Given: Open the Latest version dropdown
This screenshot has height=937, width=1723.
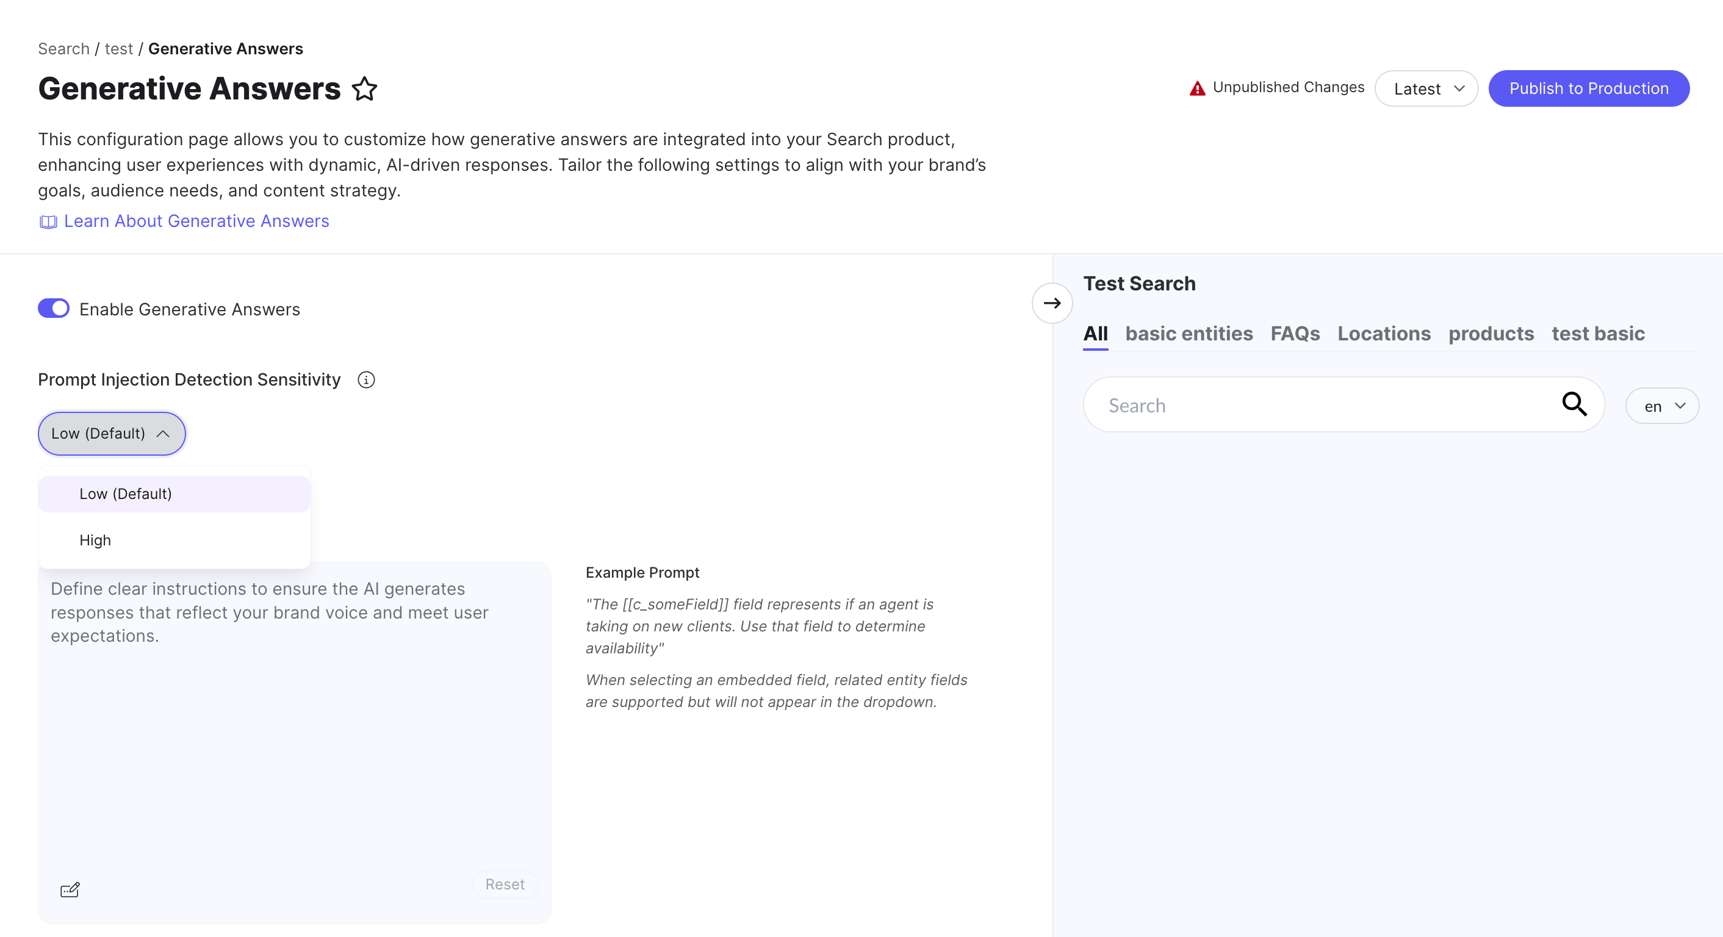Looking at the screenshot, I should coord(1426,89).
